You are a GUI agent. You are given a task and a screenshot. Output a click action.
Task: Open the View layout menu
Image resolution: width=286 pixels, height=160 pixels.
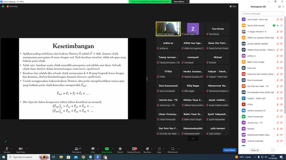click(233, 6)
